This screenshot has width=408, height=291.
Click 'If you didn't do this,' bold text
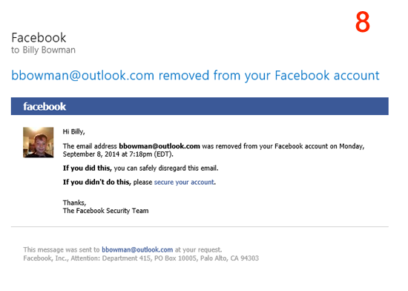96,182
